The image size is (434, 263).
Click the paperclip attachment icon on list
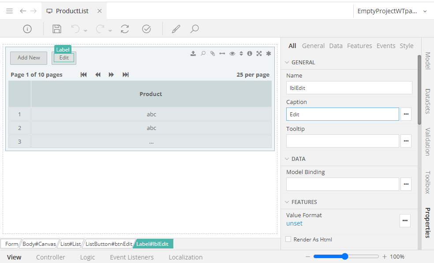click(212, 53)
